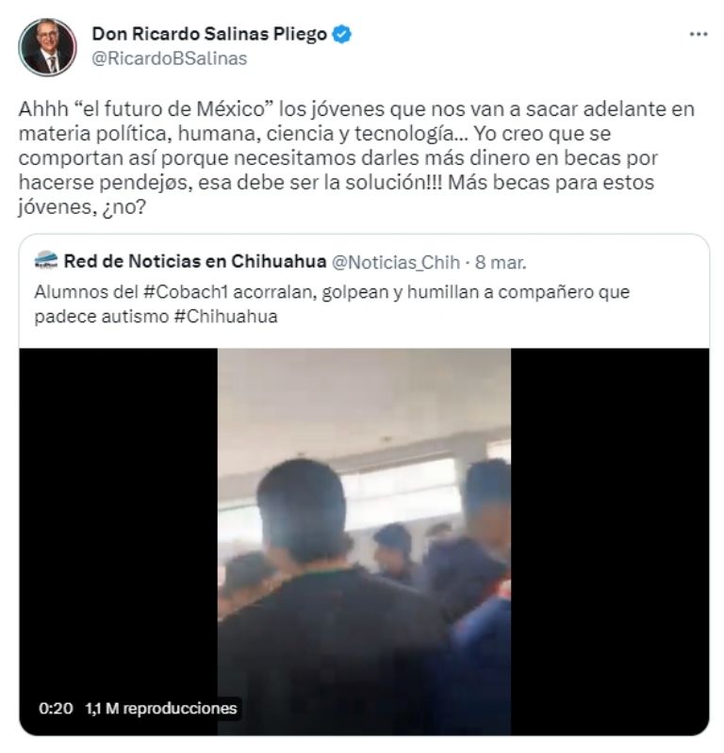Follow the #Cobach1 hashtag

click(x=186, y=292)
